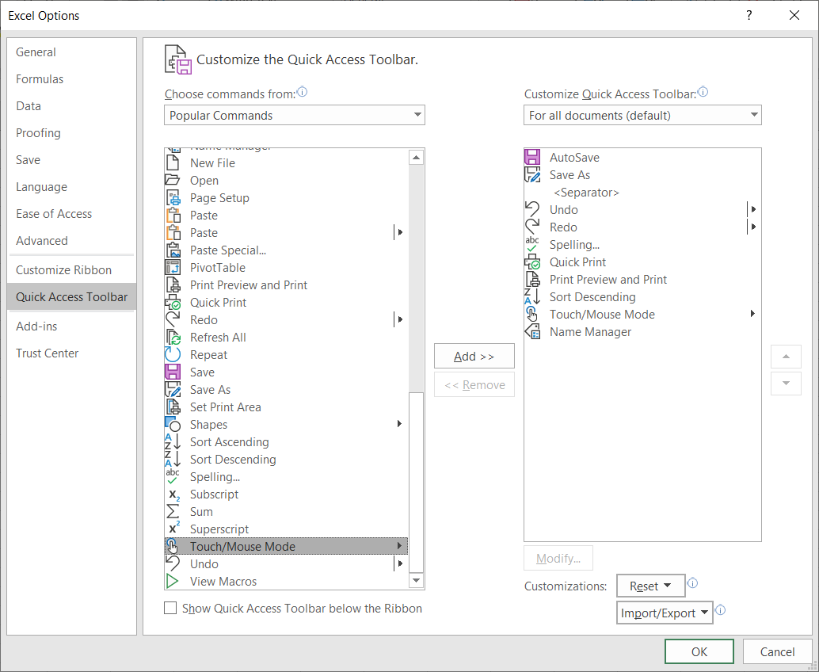The height and width of the screenshot is (672, 819).
Task: Click the Sum sigma icon
Action: [173, 511]
